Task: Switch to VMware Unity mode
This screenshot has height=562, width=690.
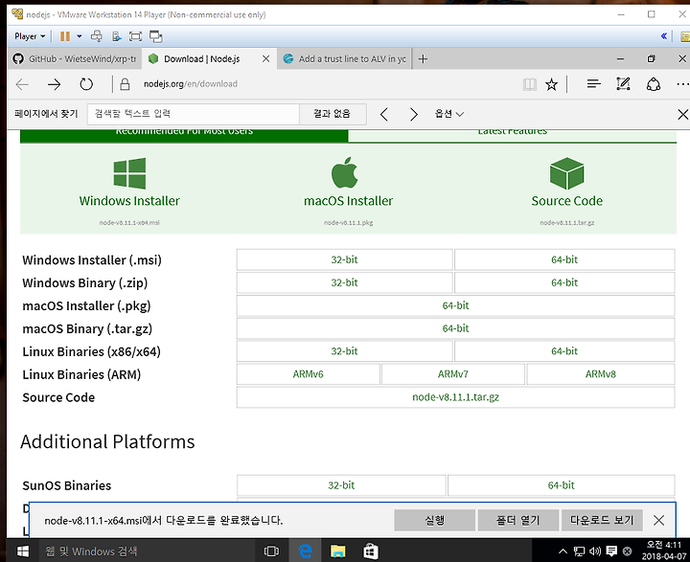Action: [x=156, y=36]
